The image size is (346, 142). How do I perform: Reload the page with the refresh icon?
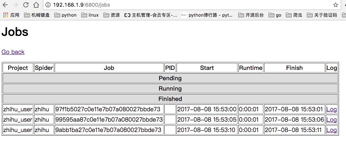click(26, 5)
